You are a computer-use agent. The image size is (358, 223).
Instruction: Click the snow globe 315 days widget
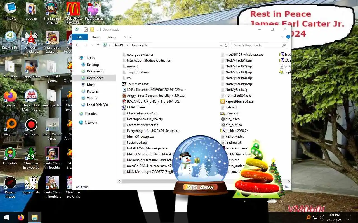[x=200, y=165]
